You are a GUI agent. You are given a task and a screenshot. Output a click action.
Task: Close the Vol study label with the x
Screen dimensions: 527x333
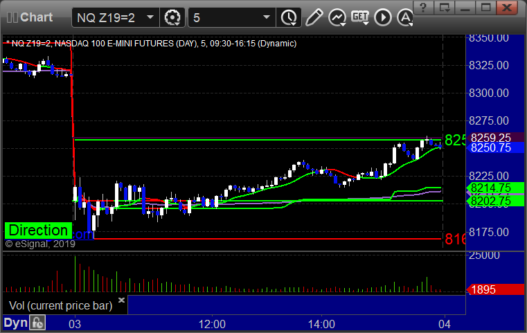pyautogui.click(x=122, y=300)
